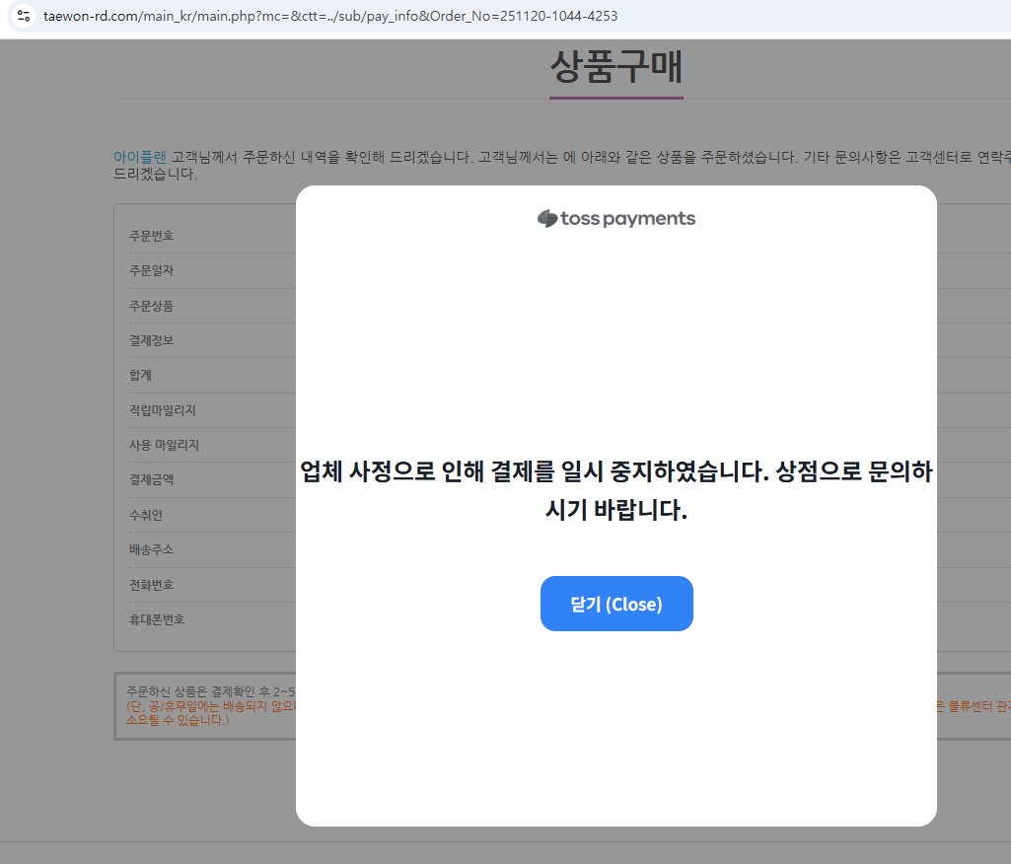The height and width of the screenshot is (864, 1011).
Task: Click the 결제정보 row label
Action: tap(152, 340)
